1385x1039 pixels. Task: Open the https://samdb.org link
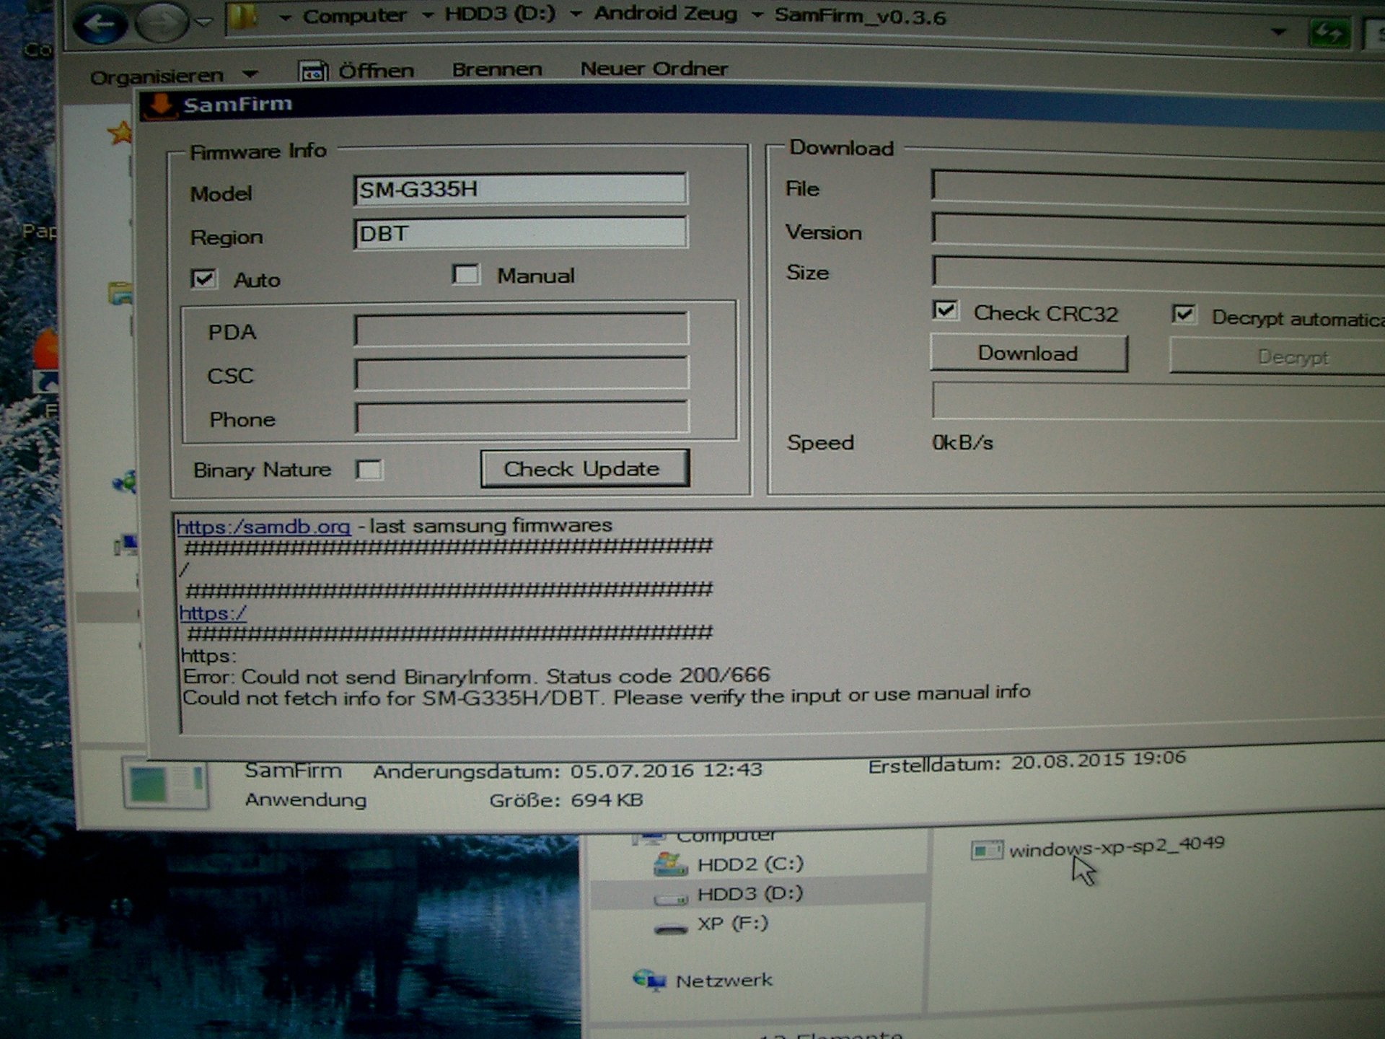click(x=264, y=527)
